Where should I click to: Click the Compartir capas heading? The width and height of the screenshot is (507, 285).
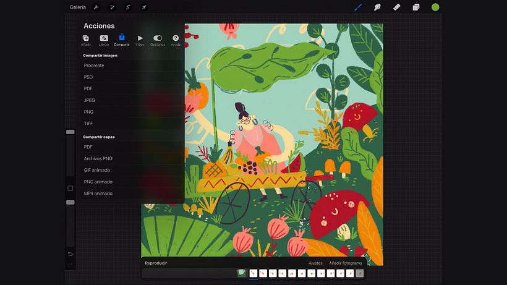pyautogui.click(x=99, y=137)
